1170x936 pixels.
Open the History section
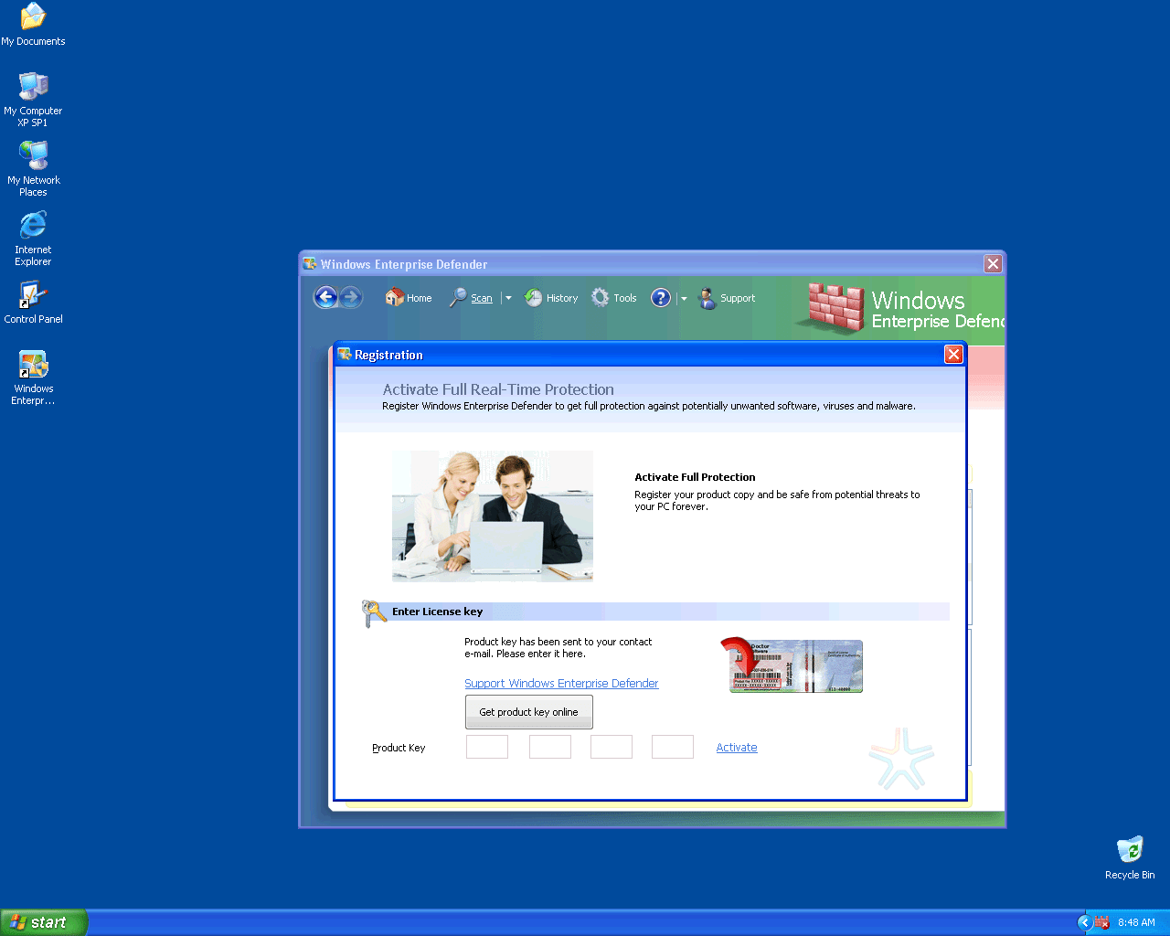tap(551, 298)
